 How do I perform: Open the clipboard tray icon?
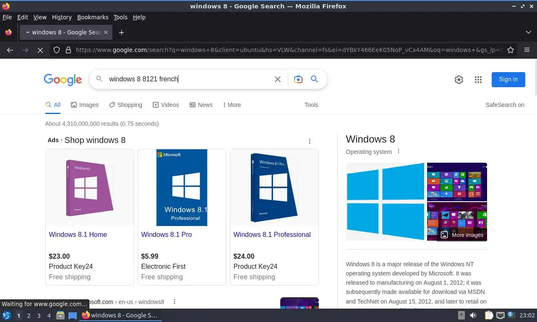[x=489, y=315]
